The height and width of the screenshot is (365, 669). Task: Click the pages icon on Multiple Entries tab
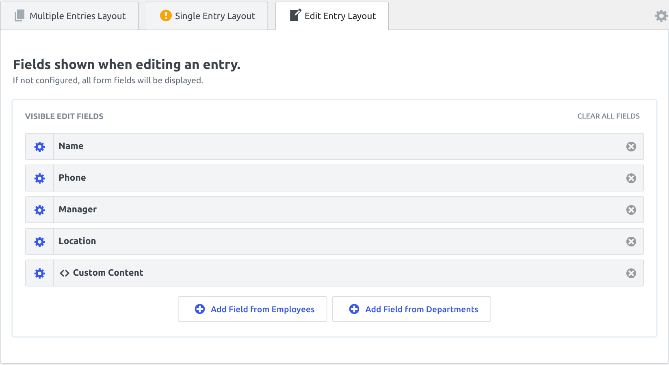pos(19,16)
